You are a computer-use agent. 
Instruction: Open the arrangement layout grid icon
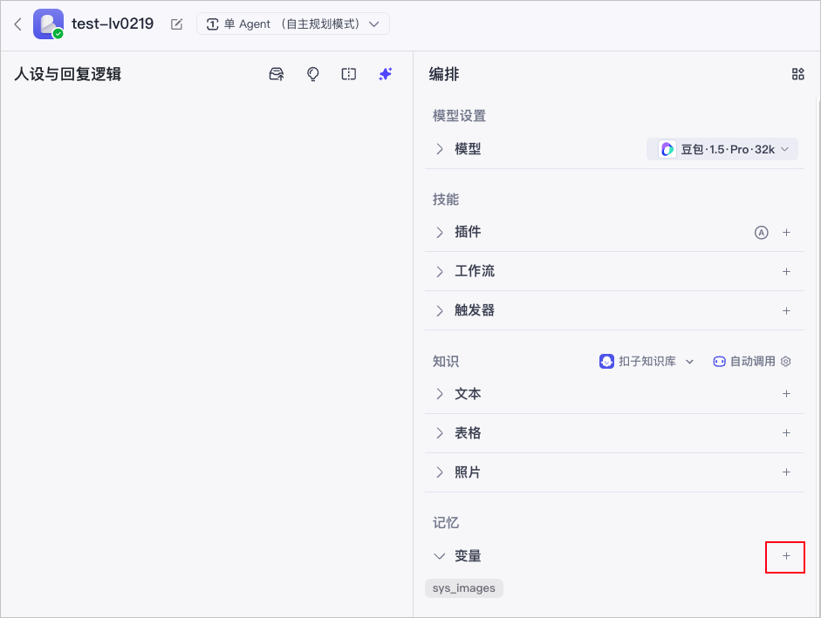(x=798, y=74)
